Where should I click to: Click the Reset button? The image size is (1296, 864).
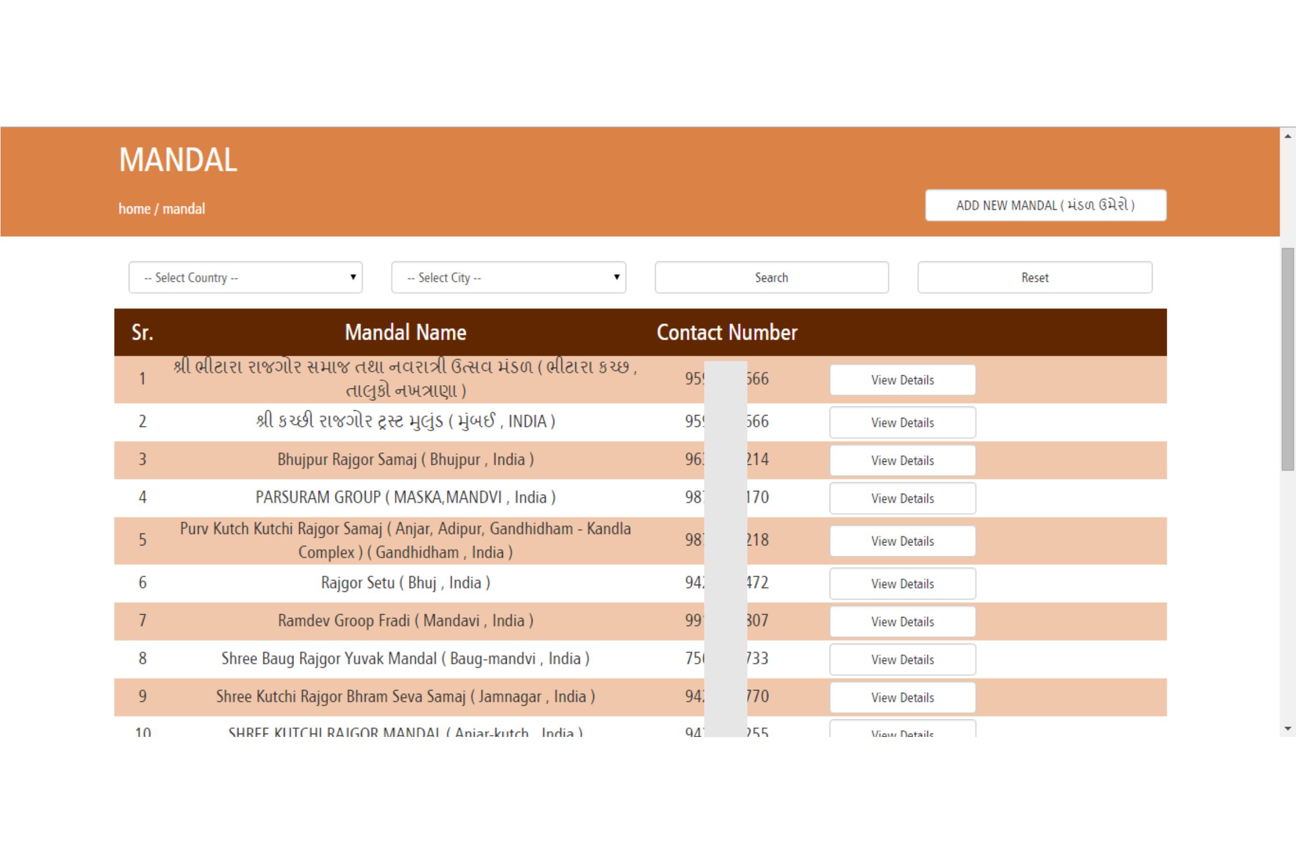click(x=1035, y=277)
